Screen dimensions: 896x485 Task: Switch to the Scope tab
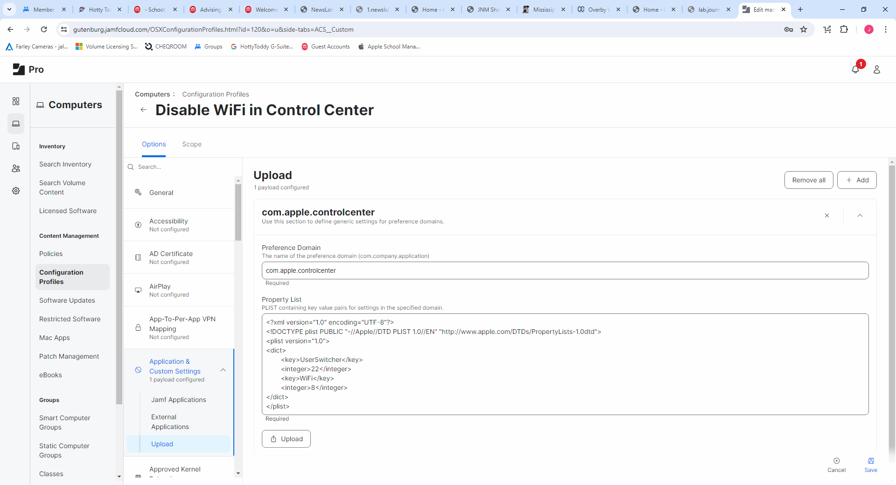[192, 144]
